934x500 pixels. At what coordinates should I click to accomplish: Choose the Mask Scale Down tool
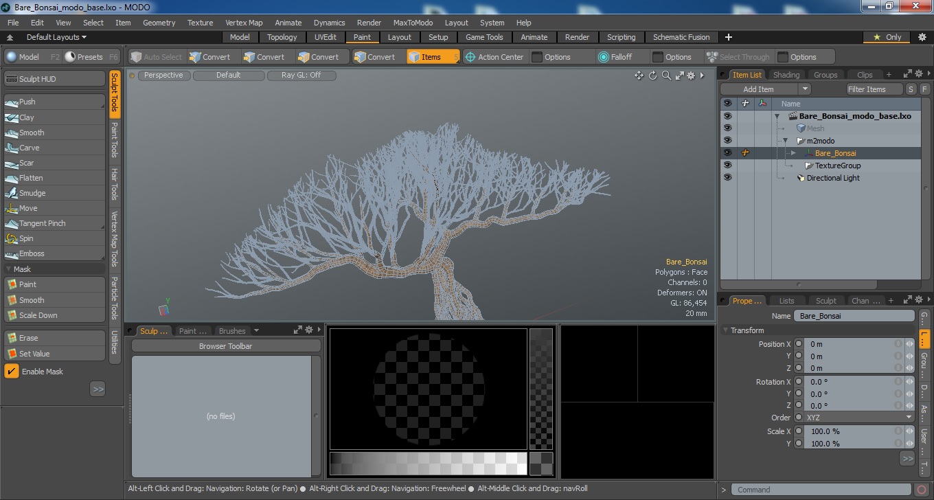(54, 315)
